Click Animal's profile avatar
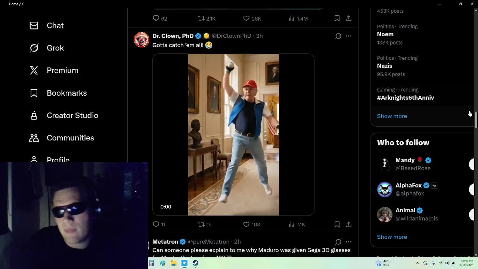Screen dimensions: 478x269 click(385, 214)
